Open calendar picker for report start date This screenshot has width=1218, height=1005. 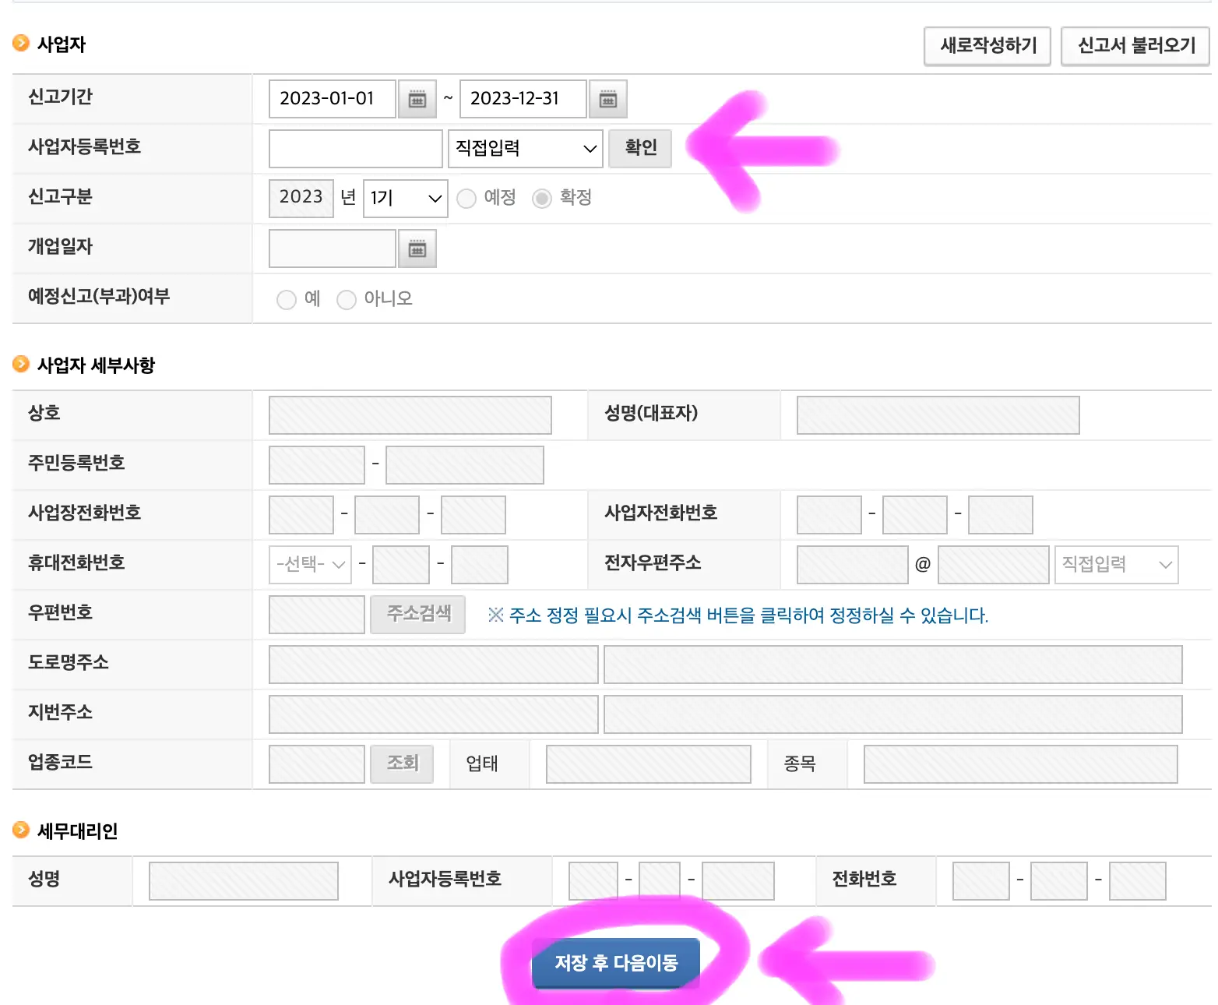pos(417,99)
